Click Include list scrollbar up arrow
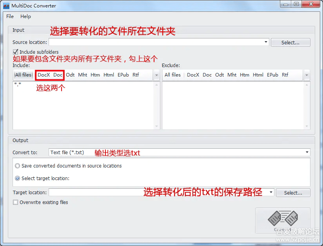This screenshot has width=323, height=246. [156, 84]
